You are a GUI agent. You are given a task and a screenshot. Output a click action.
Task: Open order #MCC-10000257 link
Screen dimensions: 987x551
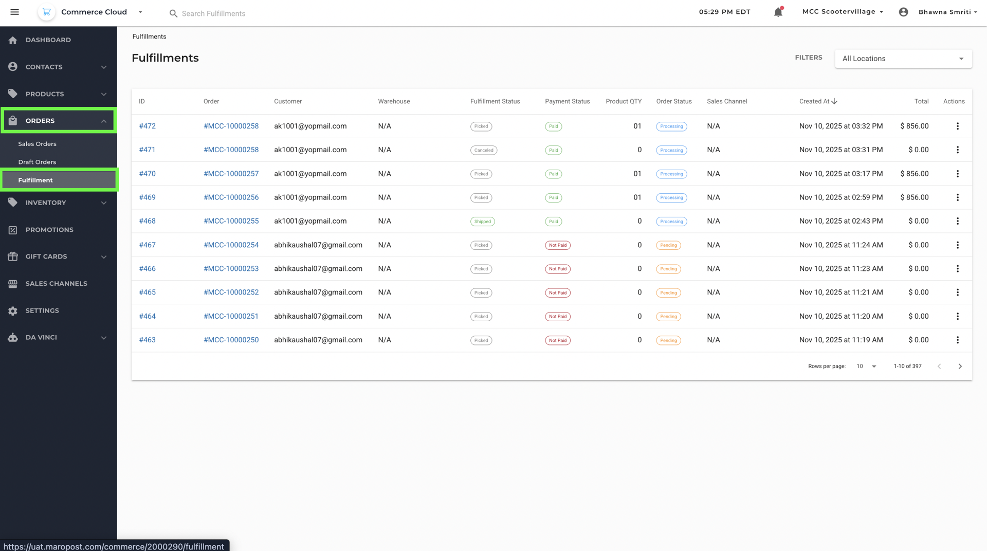coord(231,174)
